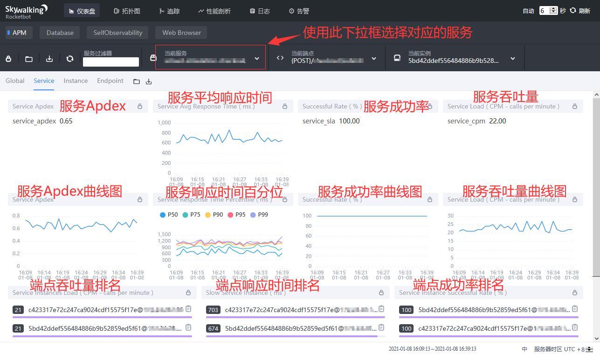Open the Topology view (拓扑图)
The width and height of the screenshot is (600, 354).
coord(127,11)
